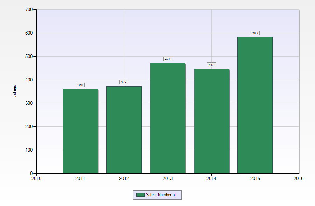Click the 360 data label
The image size is (315, 206).
[80, 85]
